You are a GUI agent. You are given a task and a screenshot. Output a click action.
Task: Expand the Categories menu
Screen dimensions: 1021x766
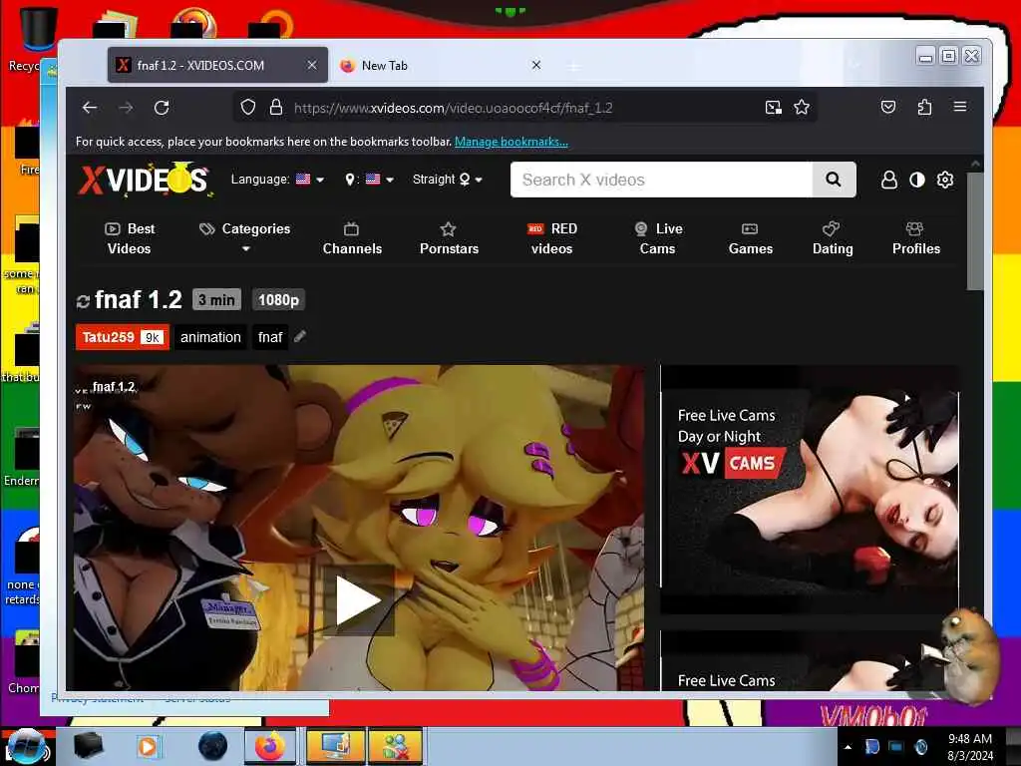tap(245, 237)
